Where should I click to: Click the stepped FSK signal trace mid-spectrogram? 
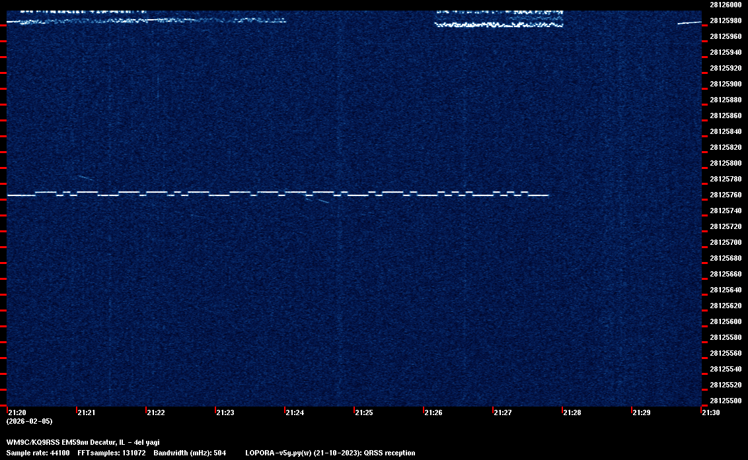(x=278, y=193)
